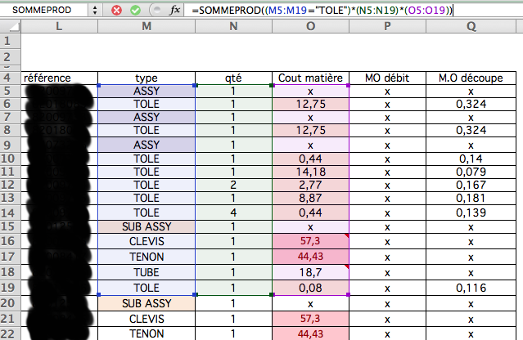Click the 'type' header cell
The height and width of the screenshot is (340, 523).
click(147, 78)
